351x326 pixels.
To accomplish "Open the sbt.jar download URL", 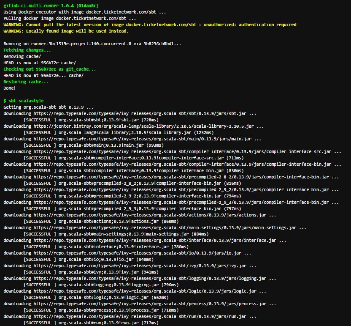I will tap(140, 113).
